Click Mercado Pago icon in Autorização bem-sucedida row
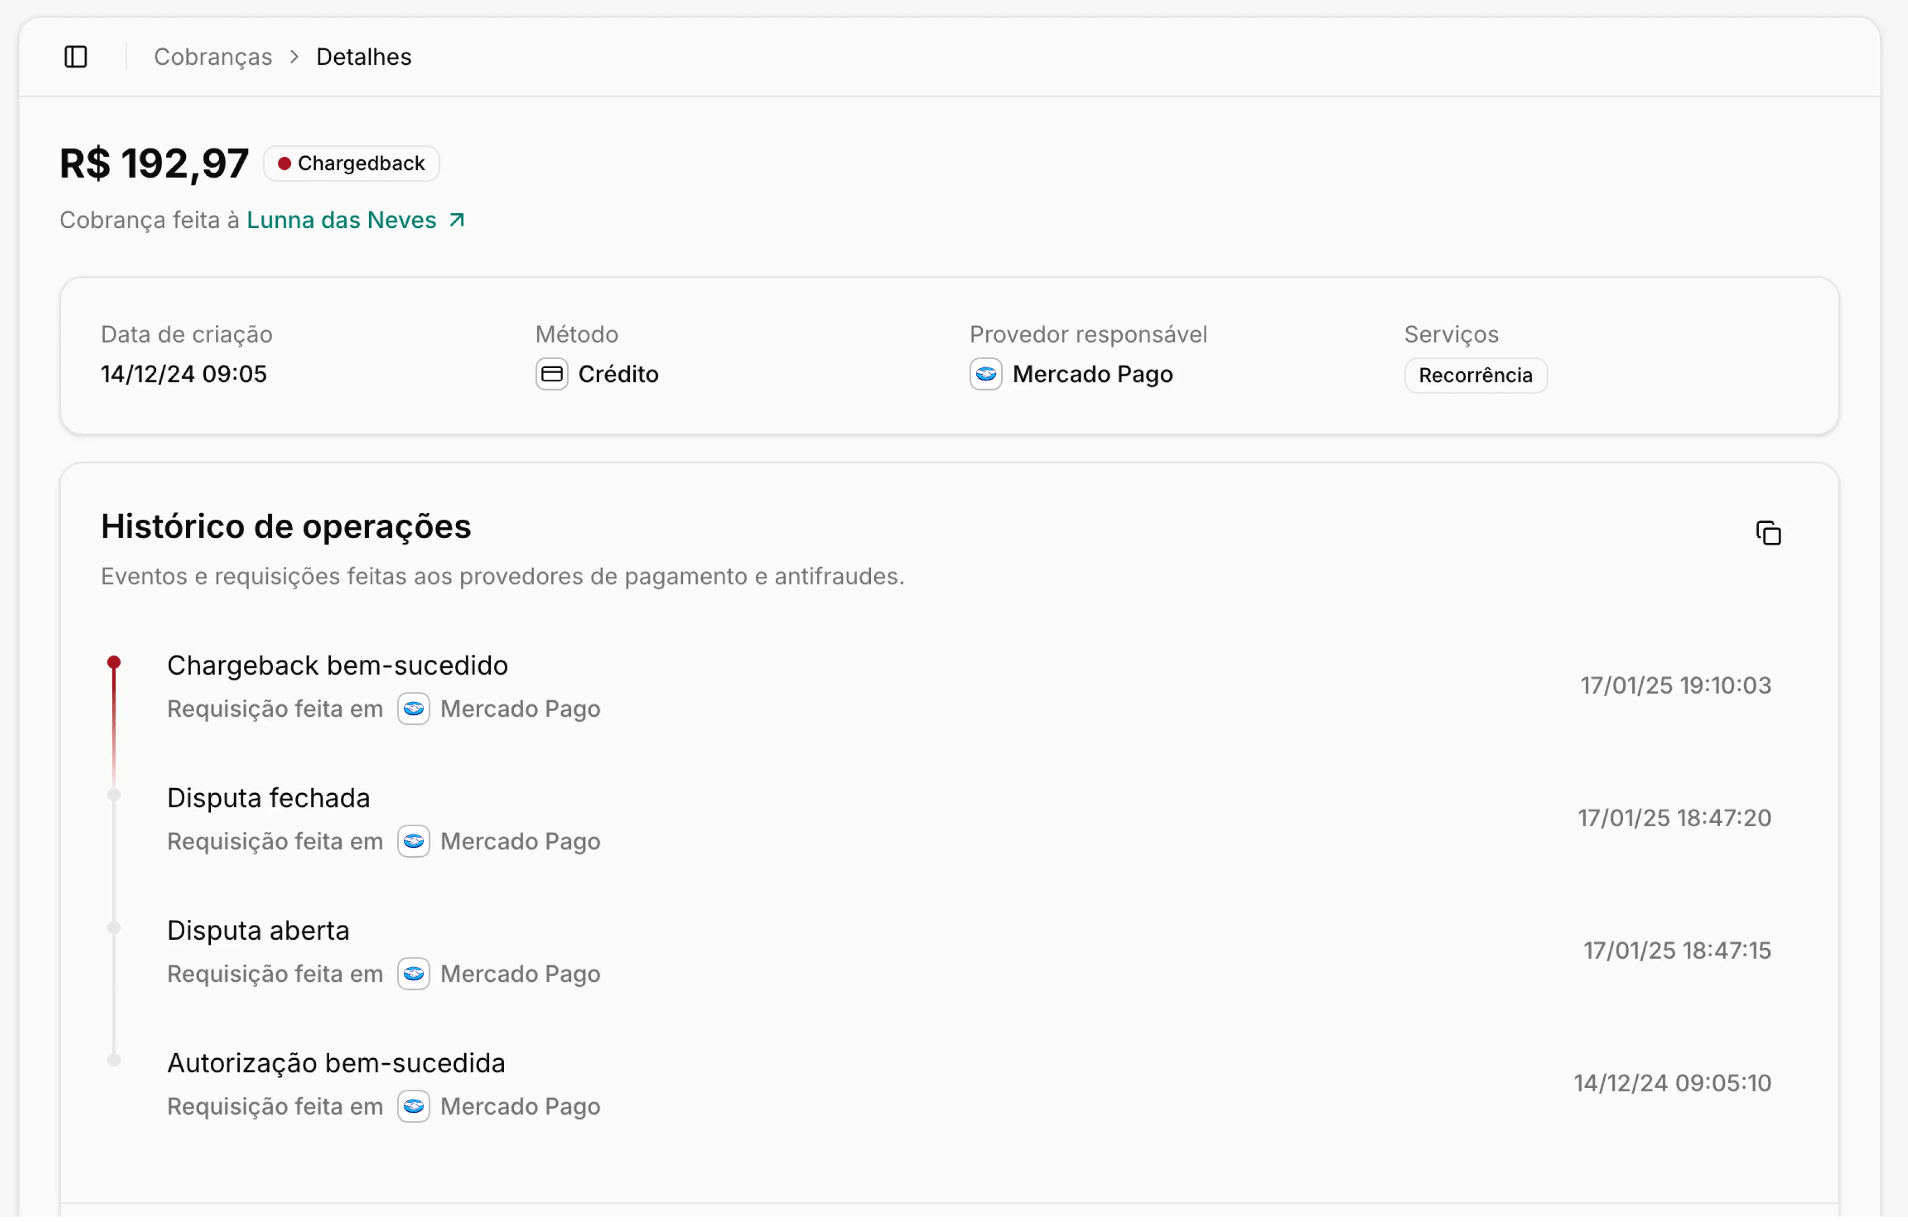 tap(413, 1107)
